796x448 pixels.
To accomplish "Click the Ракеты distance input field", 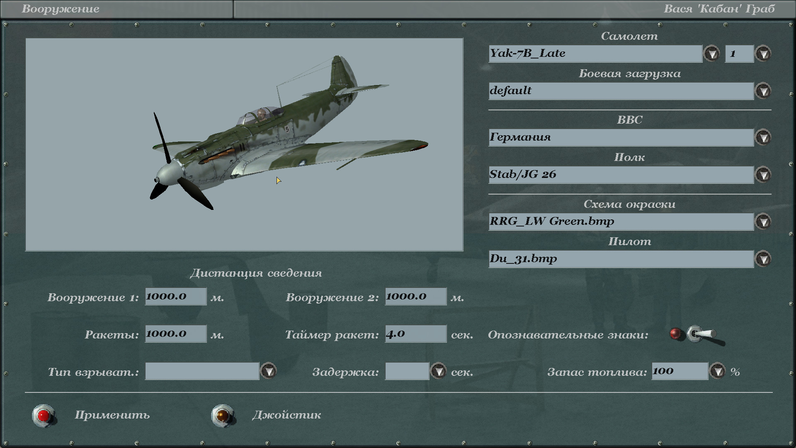I will pyautogui.click(x=175, y=334).
